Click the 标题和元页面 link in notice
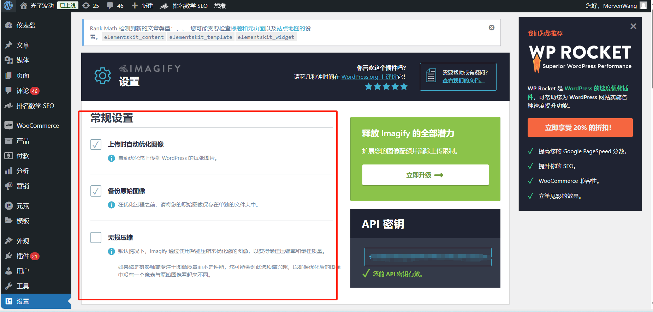This screenshot has width=653, height=312. tap(248, 29)
